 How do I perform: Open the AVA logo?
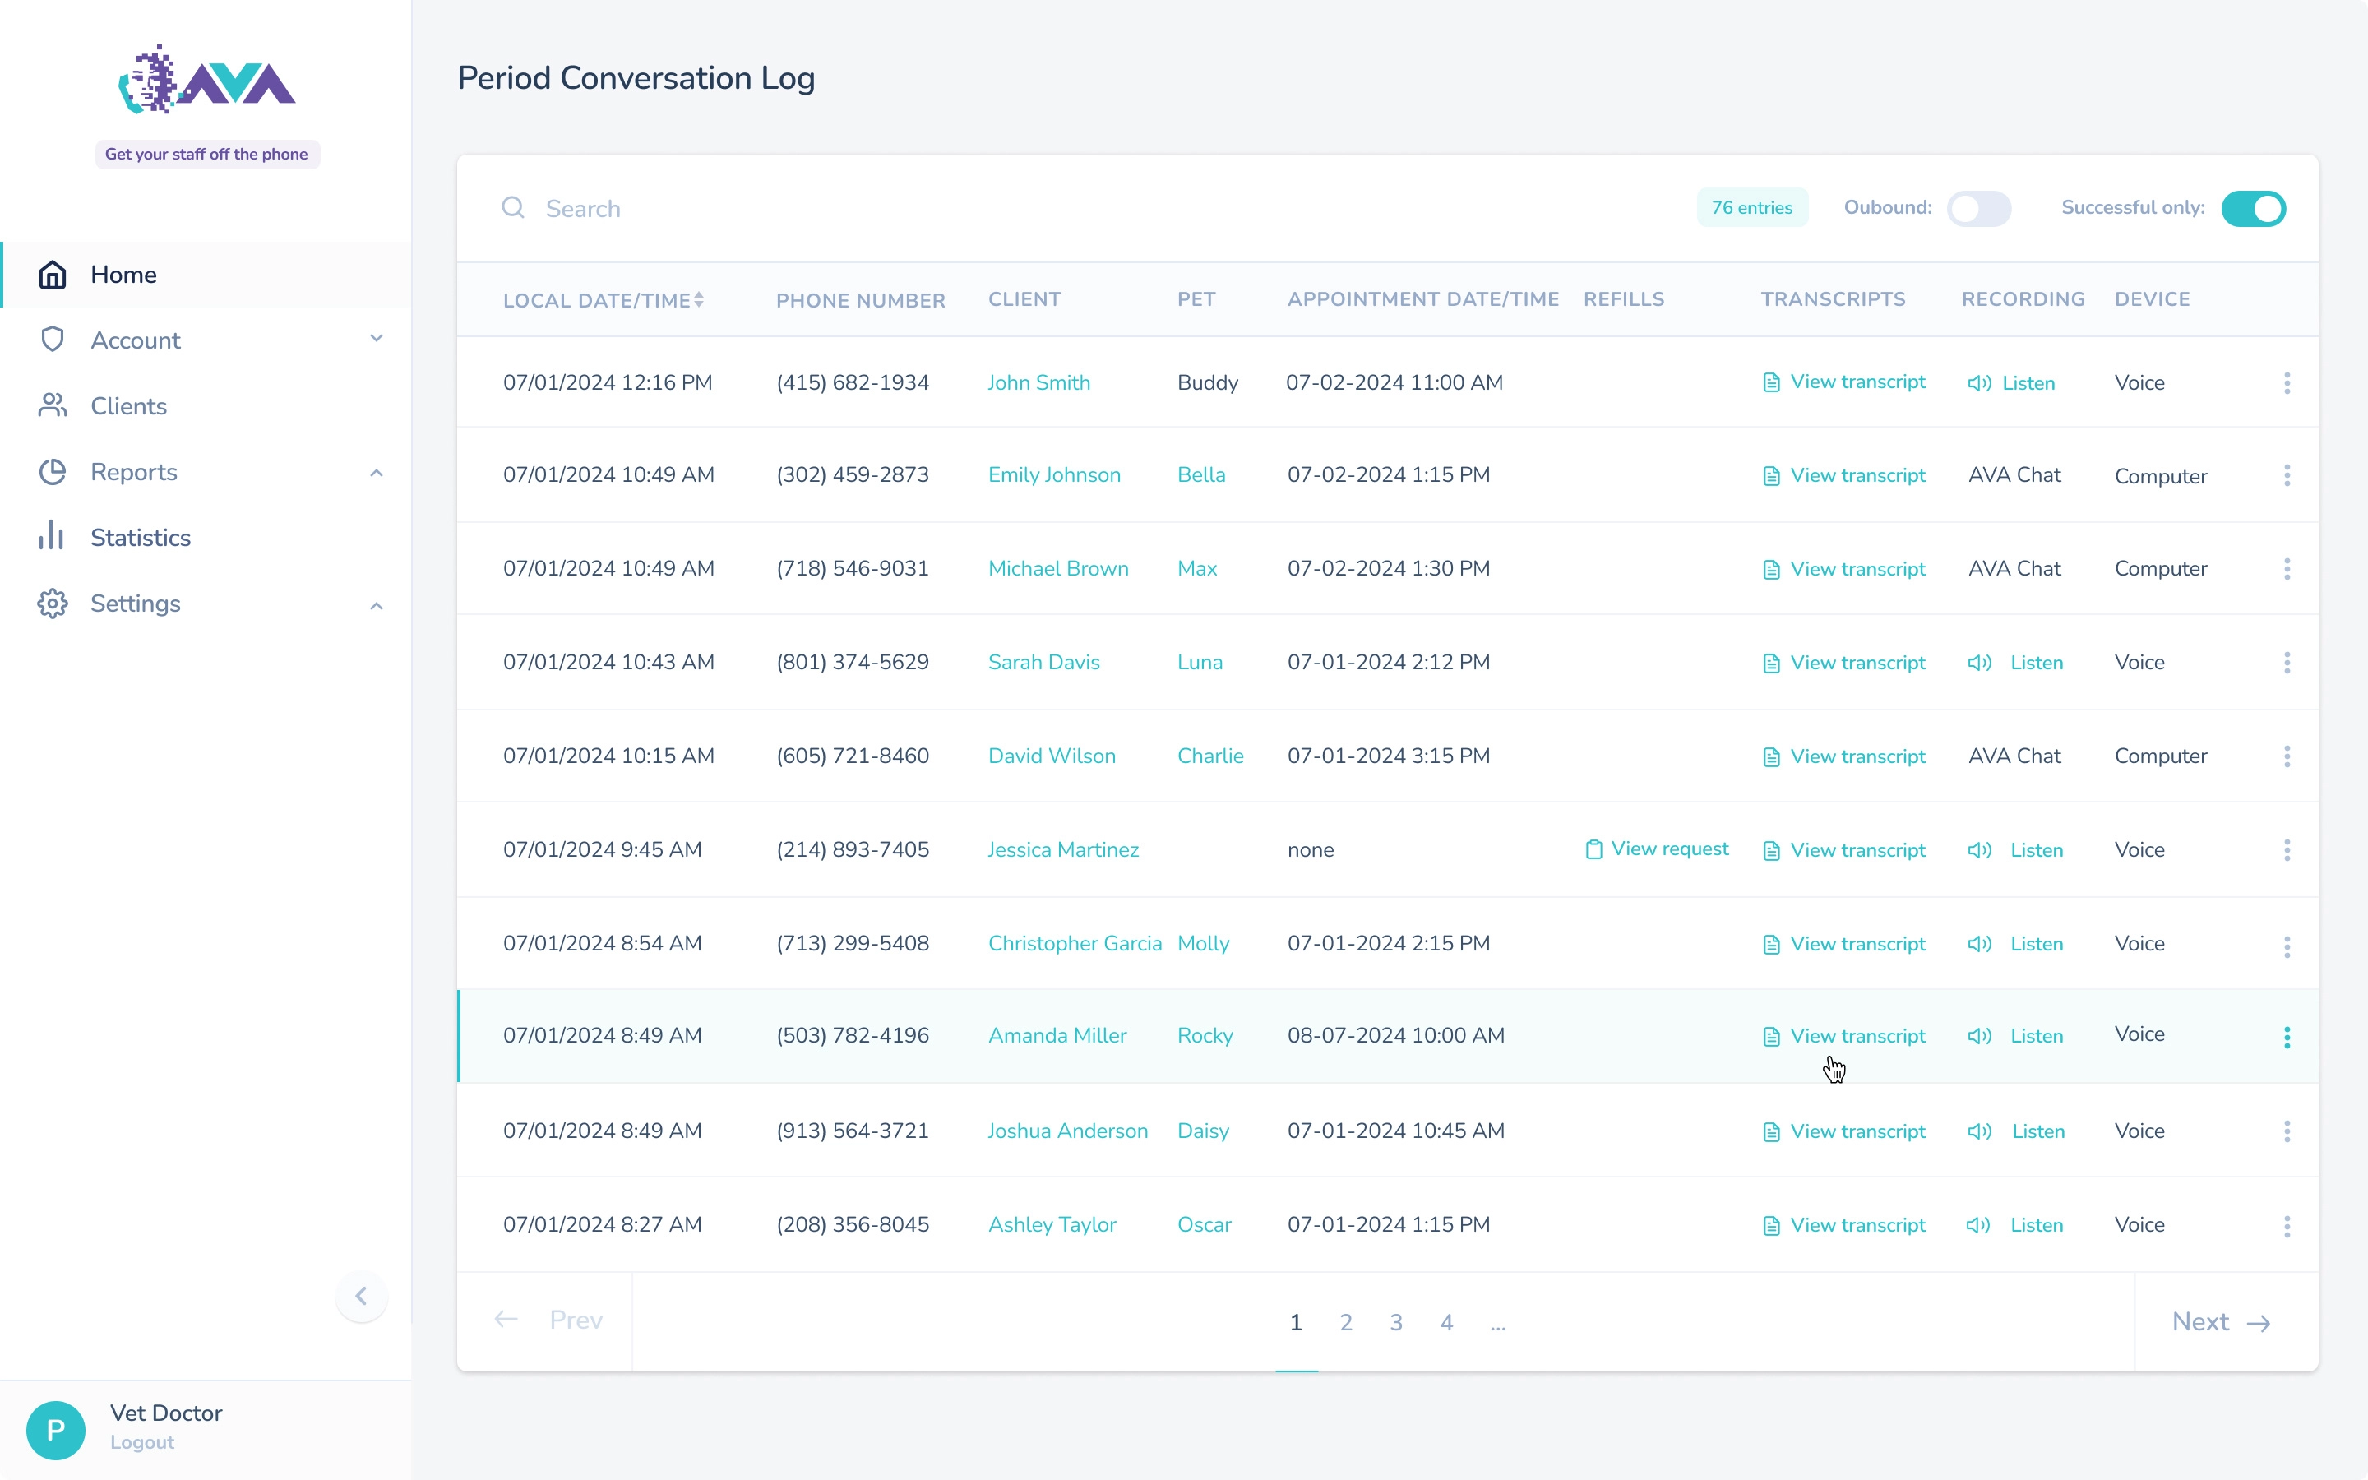click(206, 79)
